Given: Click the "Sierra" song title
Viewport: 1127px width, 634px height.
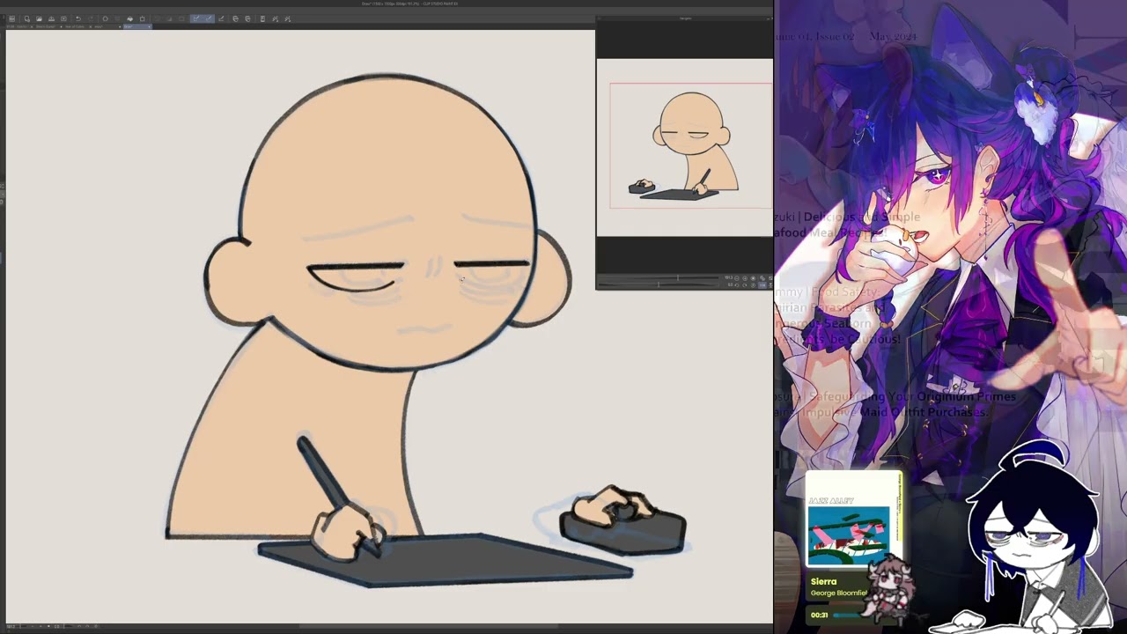Looking at the screenshot, I should [x=823, y=581].
